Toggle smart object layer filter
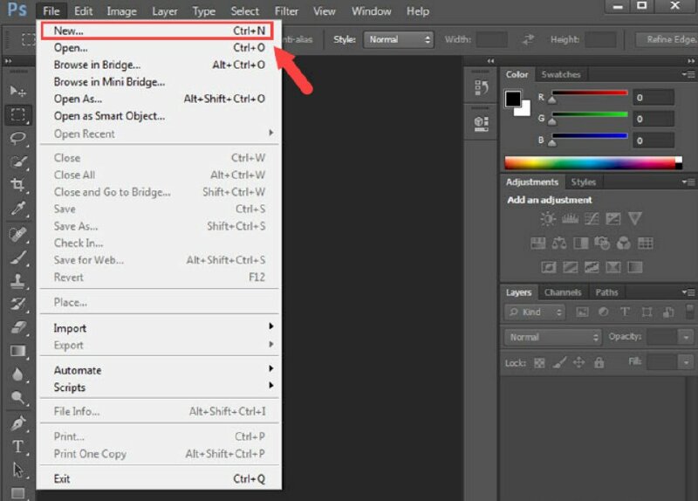This screenshot has height=501, width=698. (x=668, y=312)
